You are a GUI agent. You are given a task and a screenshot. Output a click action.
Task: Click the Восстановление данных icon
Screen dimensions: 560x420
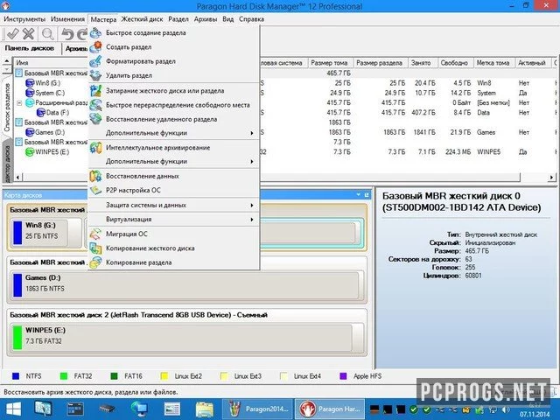pos(95,176)
